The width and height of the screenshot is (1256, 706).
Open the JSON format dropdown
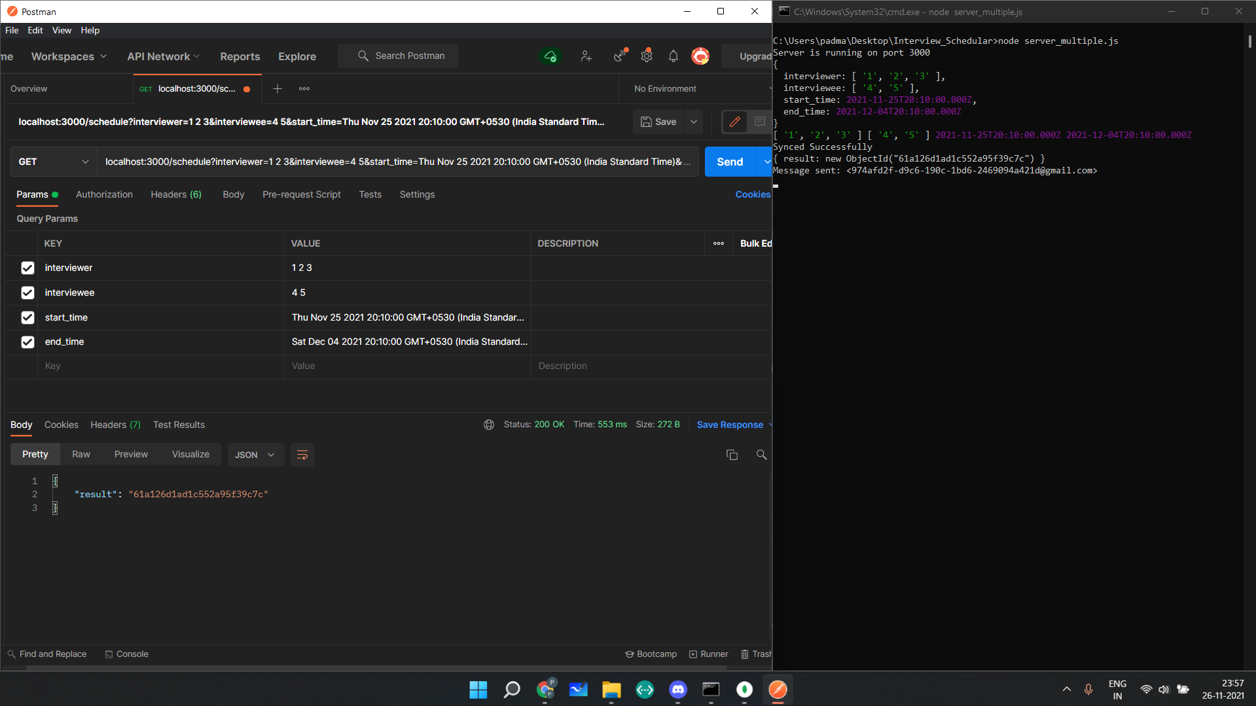(x=255, y=455)
